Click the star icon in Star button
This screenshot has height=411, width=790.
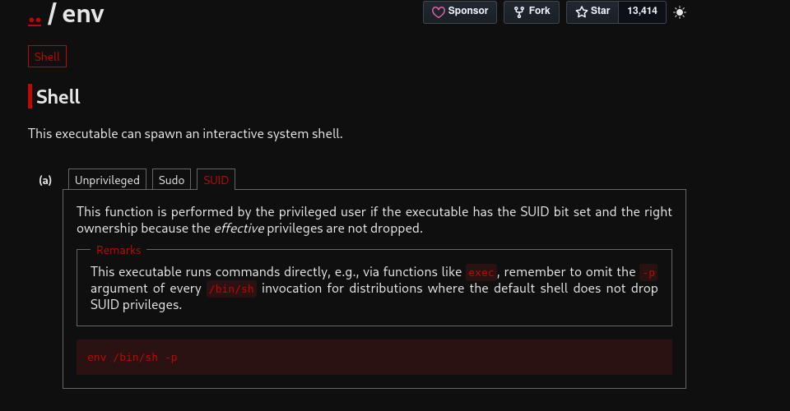[x=582, y=12]
